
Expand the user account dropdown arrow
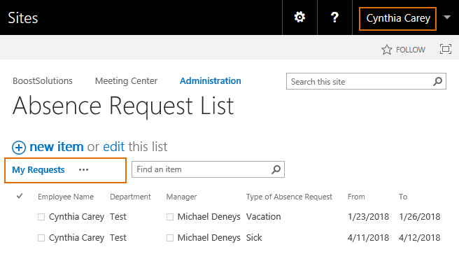coord(447,17)
